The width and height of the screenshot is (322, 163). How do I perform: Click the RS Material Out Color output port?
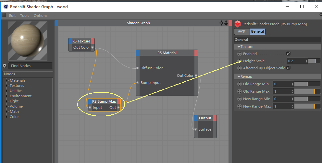tap(196, 76)
